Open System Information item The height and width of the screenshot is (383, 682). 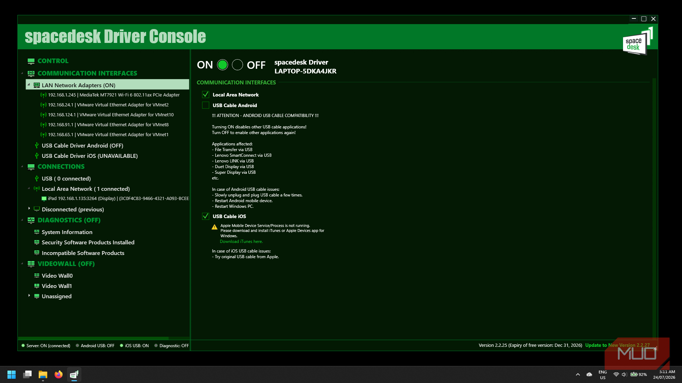click(x=67, y=232)
